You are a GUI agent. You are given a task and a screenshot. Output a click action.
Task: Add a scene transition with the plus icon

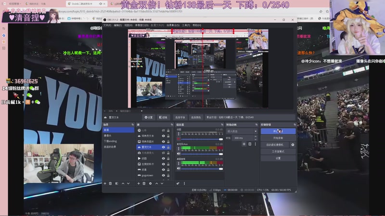pos(244,144)
